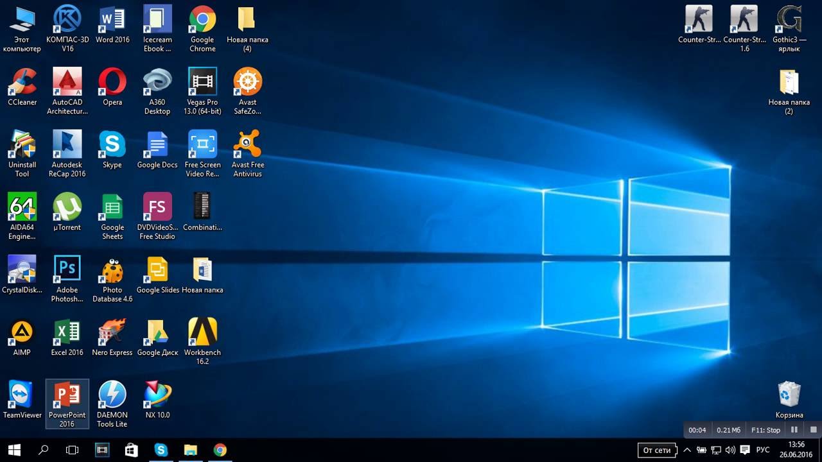Click the Google Docs shortcut
The height and width of the screenshot is (462, 822).
pos(157,150)
